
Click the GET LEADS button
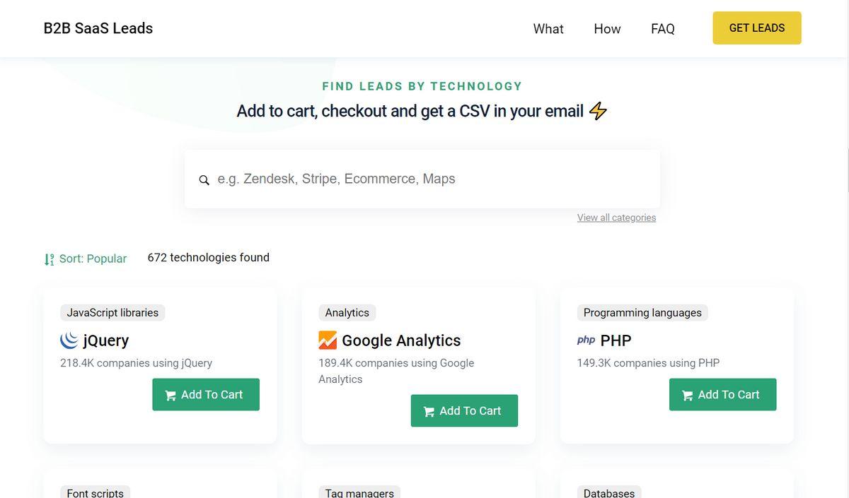(x=757, y=28)
